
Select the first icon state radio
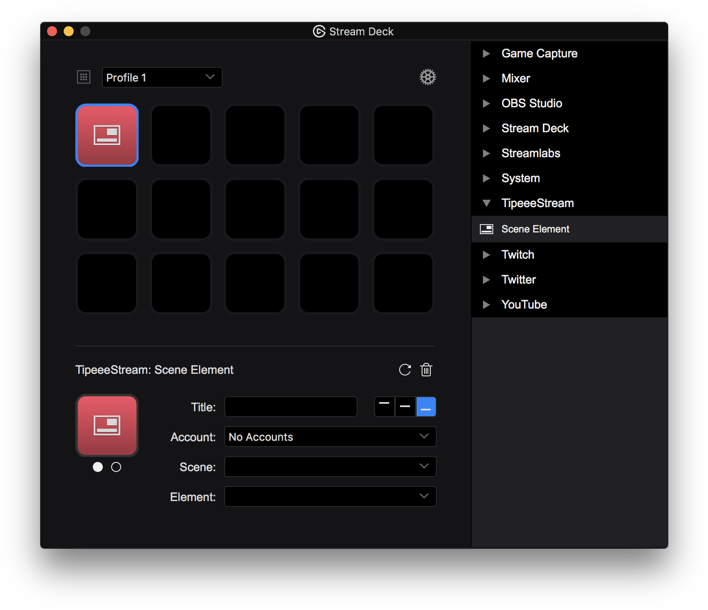(x=98, y=467)
